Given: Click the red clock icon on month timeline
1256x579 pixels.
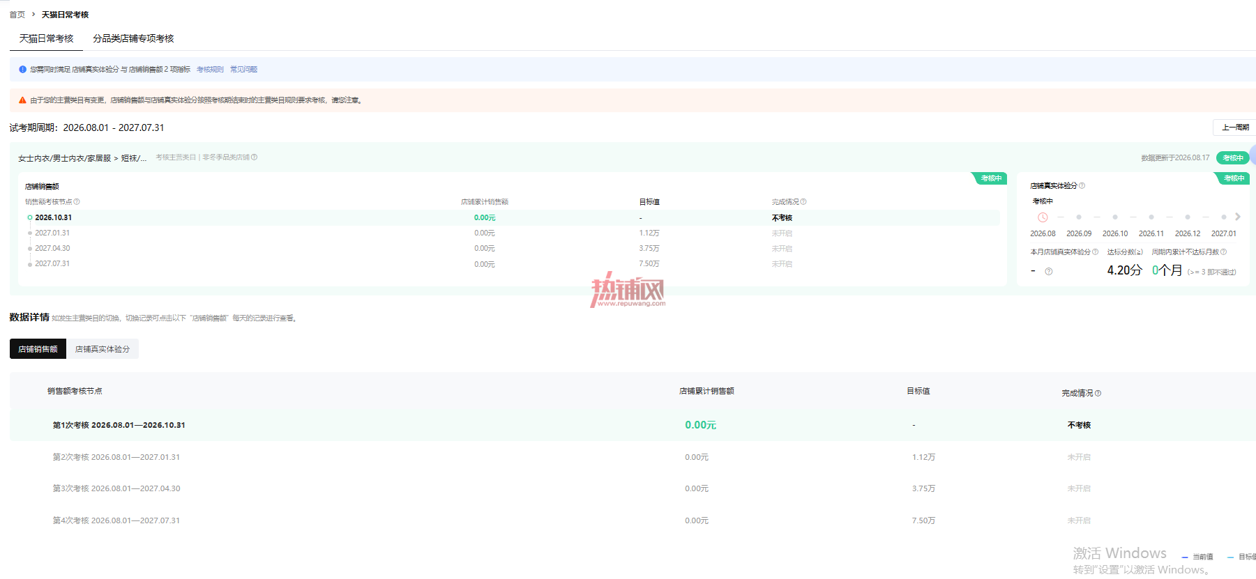Looking at the screenshot, I should click(1043, 217).
